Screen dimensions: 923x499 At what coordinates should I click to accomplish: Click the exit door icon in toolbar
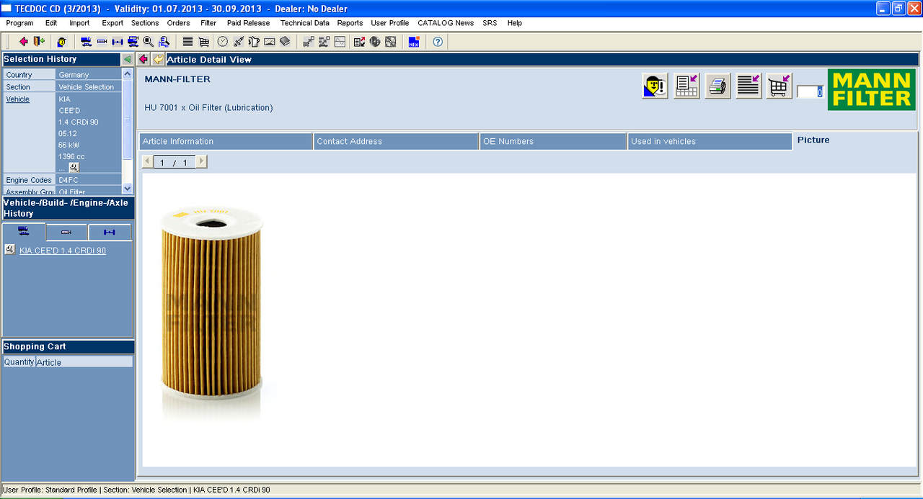click(x=39, y=41)
